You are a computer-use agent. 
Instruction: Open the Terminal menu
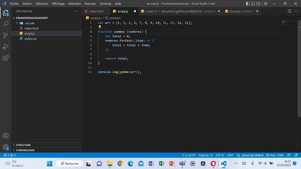[x=105, y=4]
